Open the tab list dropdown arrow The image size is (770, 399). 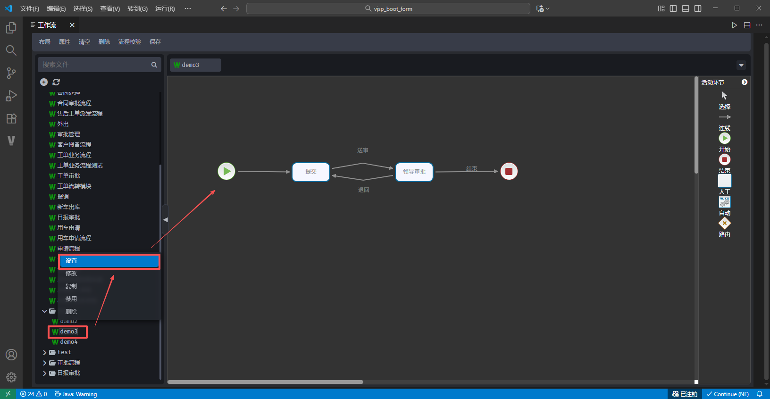(741, 65)
